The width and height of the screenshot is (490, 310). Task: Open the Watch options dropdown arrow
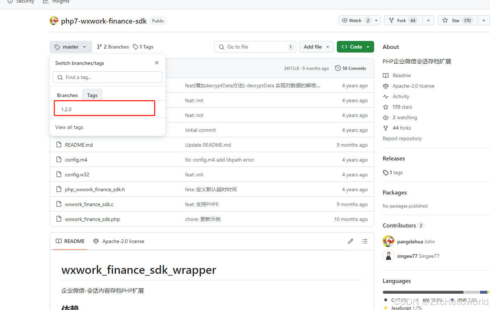pos(377,21)
